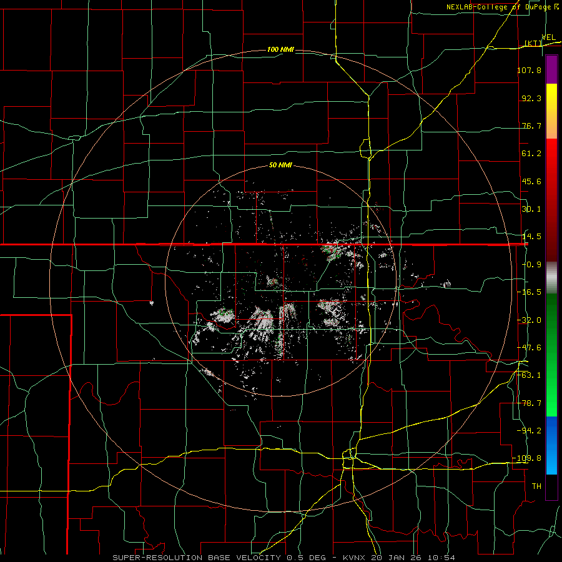Select the 45.6 velocity scale value

click(531, 181)
